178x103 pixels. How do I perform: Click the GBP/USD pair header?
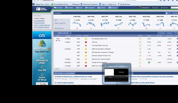coord(91,17)
